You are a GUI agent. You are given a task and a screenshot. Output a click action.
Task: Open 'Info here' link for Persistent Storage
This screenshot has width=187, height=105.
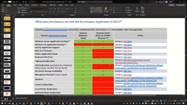tap(127, 71)
